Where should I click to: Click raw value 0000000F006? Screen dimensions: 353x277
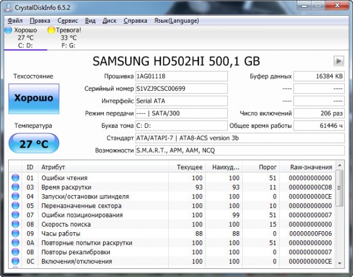tap(310, 233)
